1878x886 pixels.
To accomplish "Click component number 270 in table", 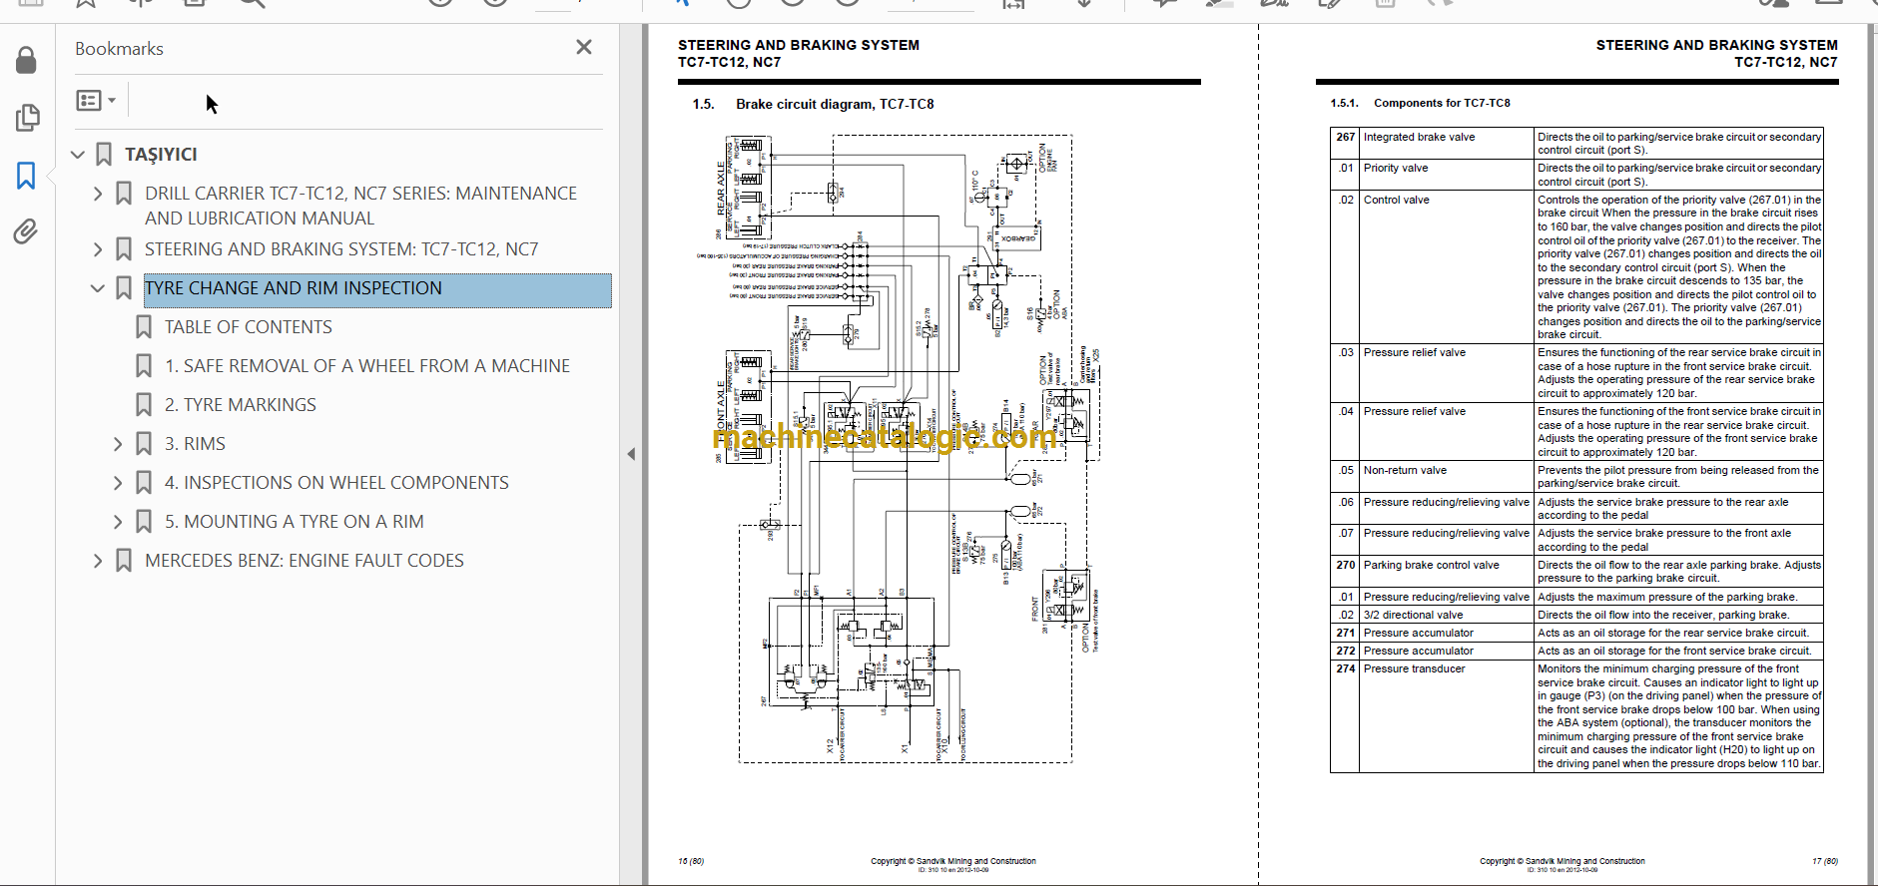I will (1345, 566).
